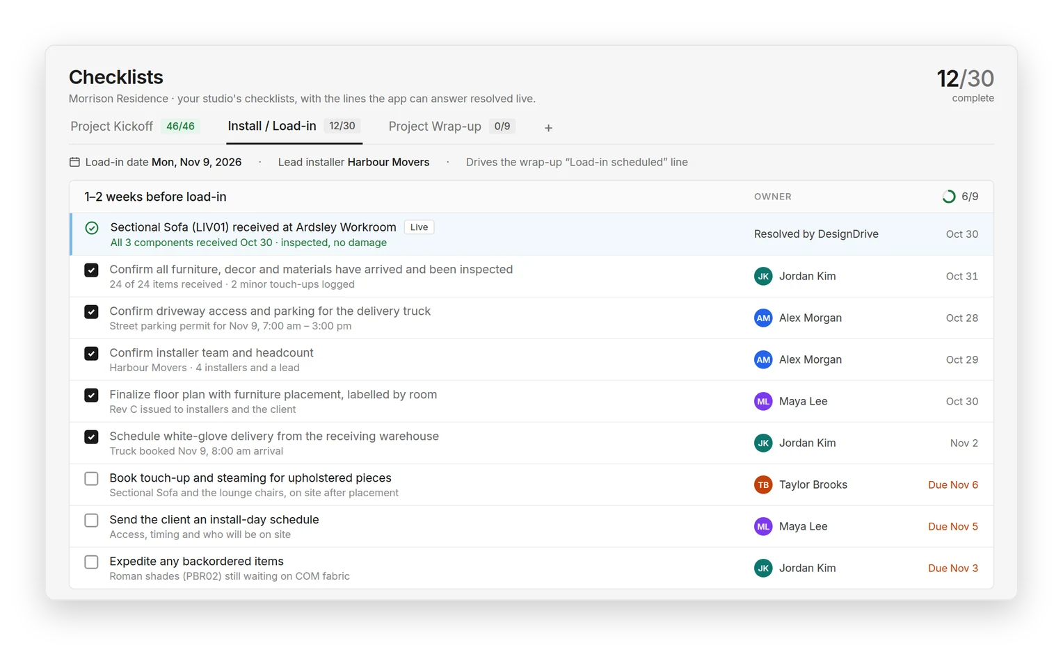Image resolution: width=1063 pixels, height=645 pixels.
Task: Click the Live badge on Sectional Sofa row
Action: [x=419, y=227]
